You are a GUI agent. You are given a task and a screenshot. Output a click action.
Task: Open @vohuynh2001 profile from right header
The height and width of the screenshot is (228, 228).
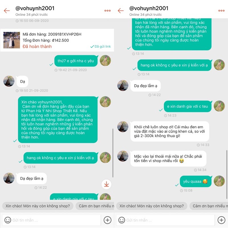[149, 8]
